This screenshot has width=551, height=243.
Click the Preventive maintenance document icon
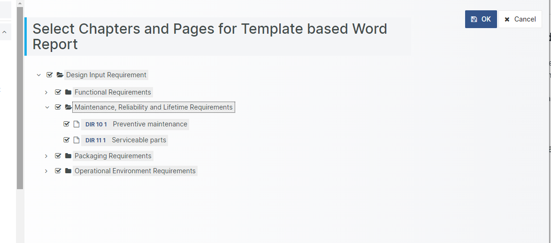tap(77, 125)
